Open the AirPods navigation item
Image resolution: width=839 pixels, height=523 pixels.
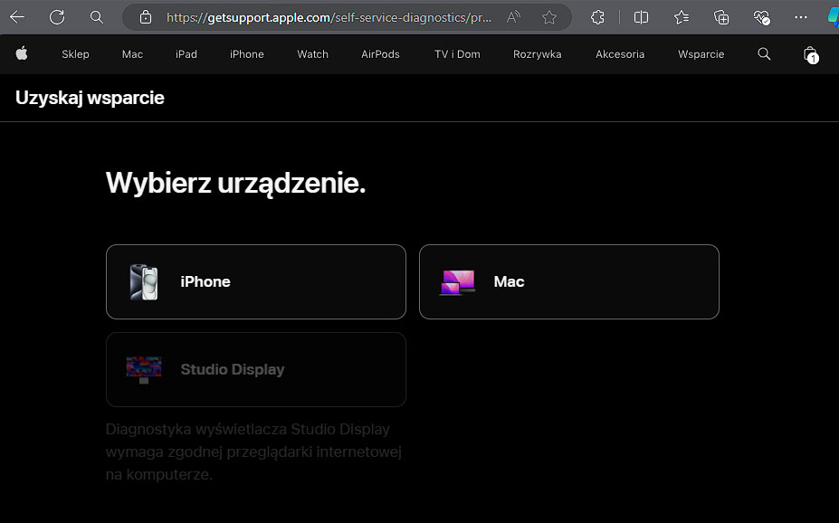coord(380,54)
